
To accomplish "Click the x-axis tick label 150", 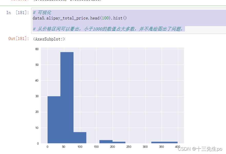I will coord(96,147).
